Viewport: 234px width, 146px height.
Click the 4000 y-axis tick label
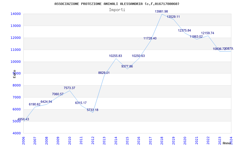tap(16, 133)
